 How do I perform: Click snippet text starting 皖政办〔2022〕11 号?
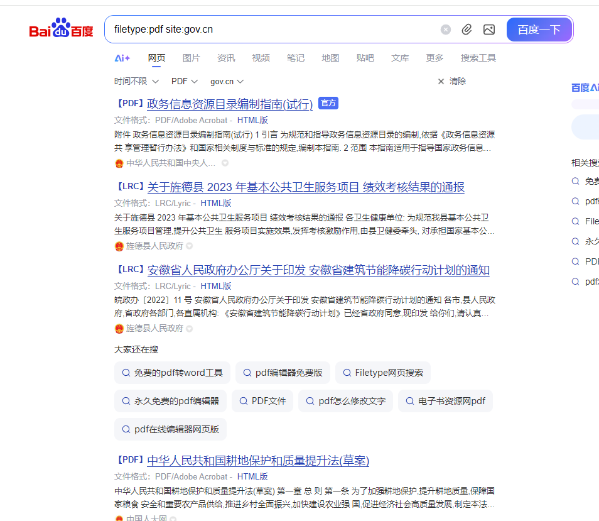click(x=305, y=307)
